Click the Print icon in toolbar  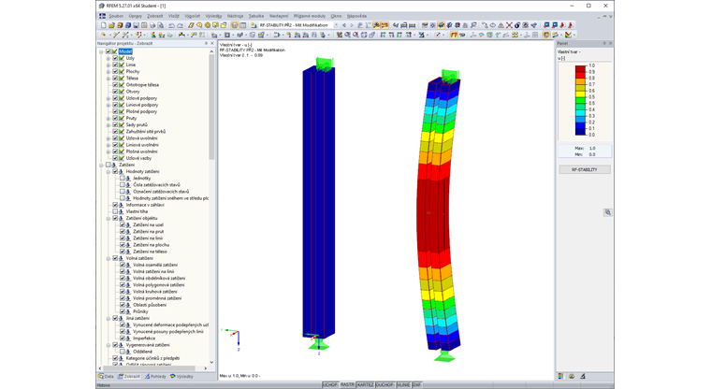pos(152,25)
